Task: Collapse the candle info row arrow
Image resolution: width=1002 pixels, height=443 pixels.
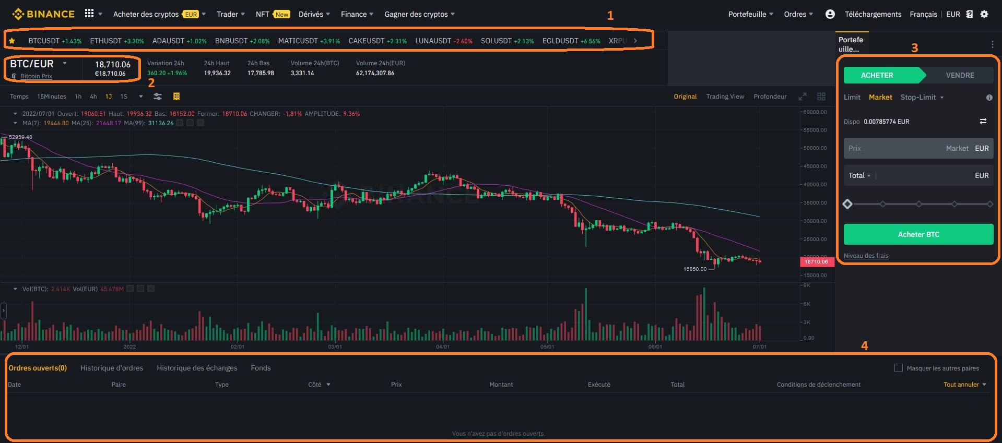Action: (15, 113)
